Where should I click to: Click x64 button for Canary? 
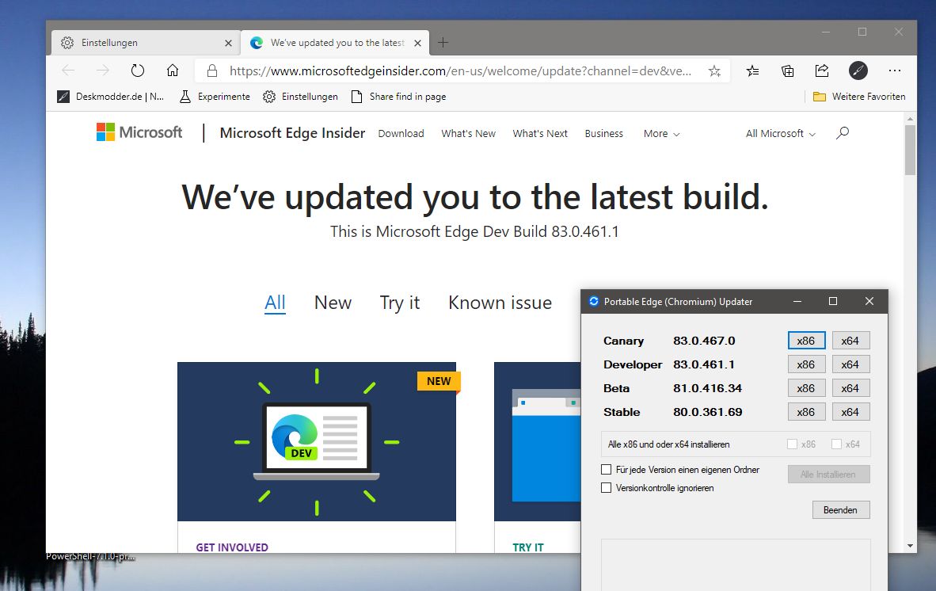click(x=850, y=341)
